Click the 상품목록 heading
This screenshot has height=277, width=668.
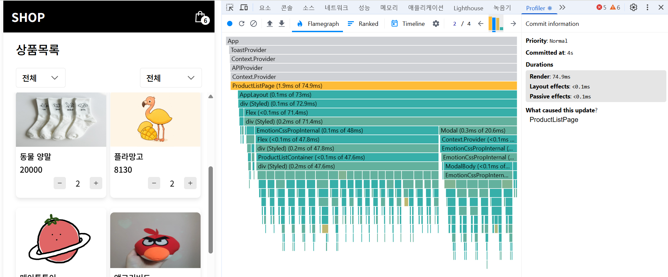pyautogui.click(x=38, y=50)
